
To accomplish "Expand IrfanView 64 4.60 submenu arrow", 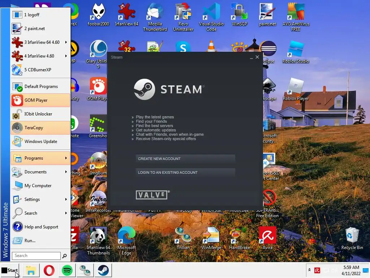I will pos(66,42).
